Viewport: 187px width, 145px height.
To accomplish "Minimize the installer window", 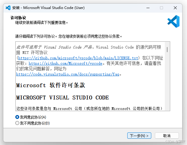I will coord(148,8).
